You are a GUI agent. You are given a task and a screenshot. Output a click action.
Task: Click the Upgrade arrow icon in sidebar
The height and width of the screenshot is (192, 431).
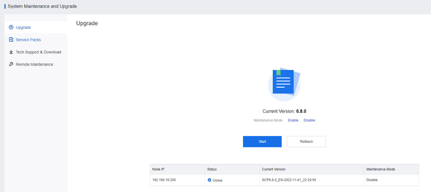[11, 27]
